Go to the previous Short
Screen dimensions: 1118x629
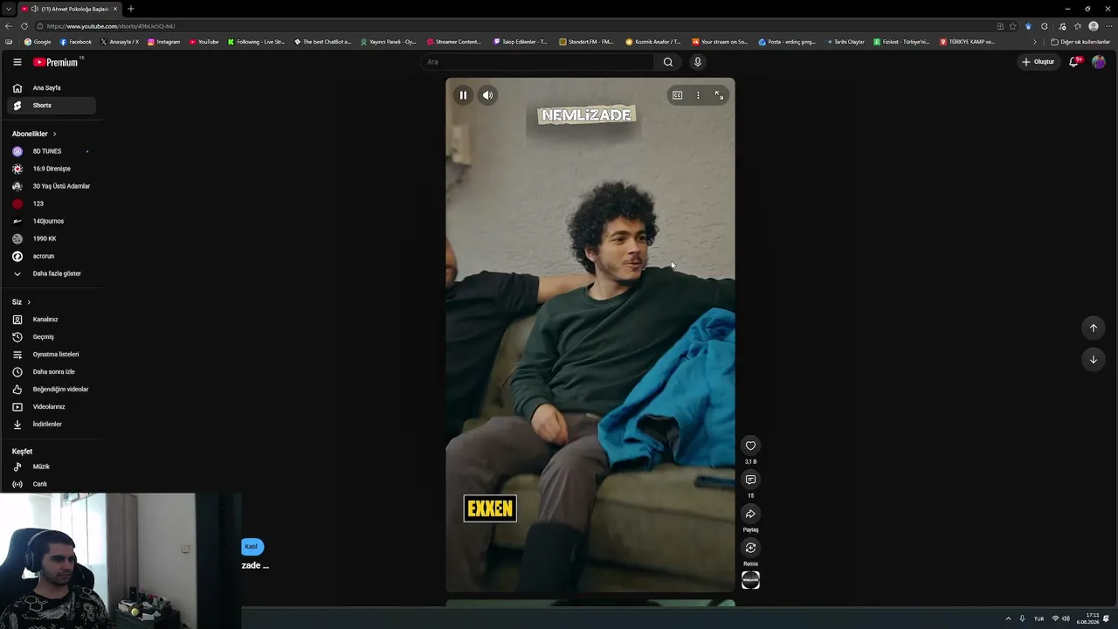coord(1093,328)
